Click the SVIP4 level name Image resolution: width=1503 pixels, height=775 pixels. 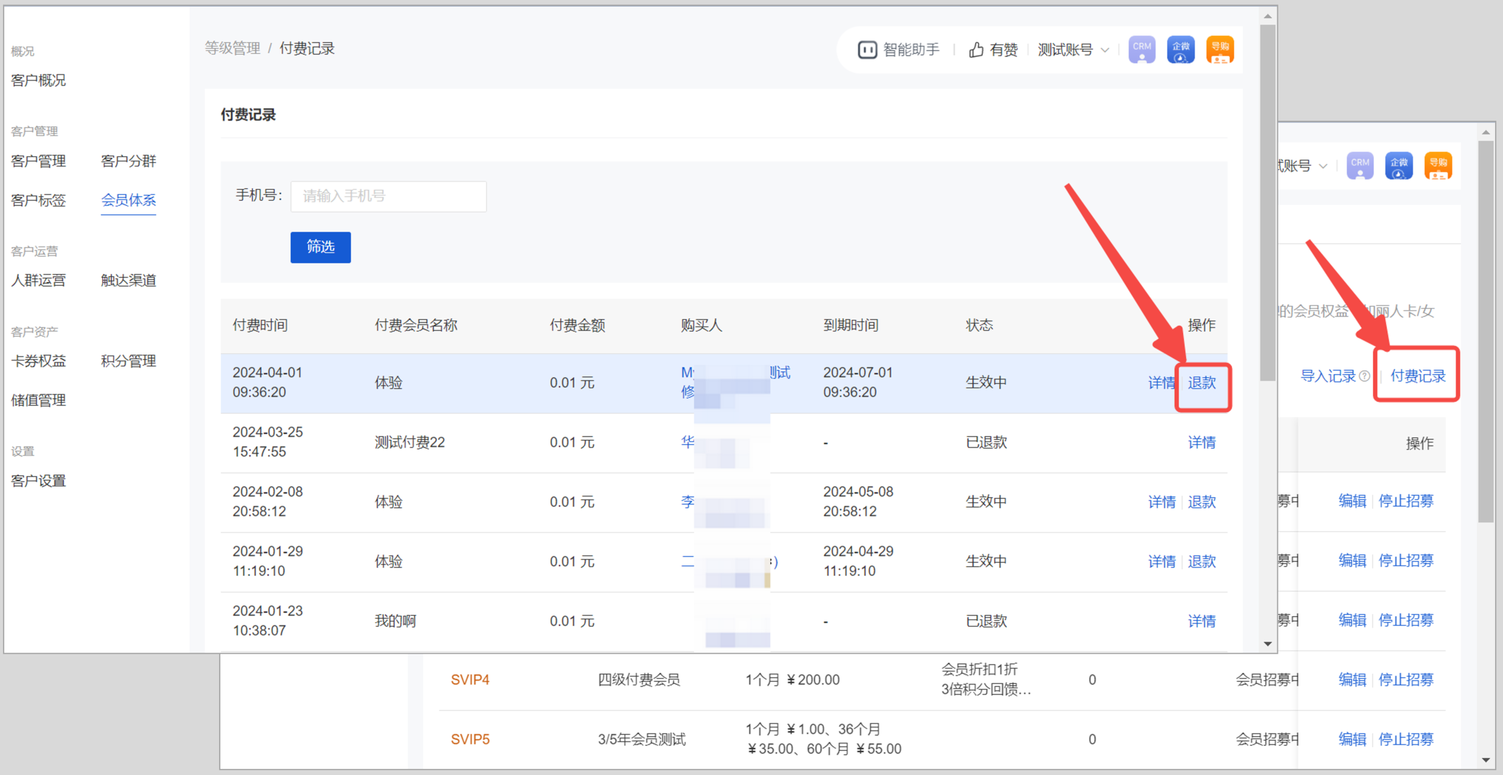470,680
